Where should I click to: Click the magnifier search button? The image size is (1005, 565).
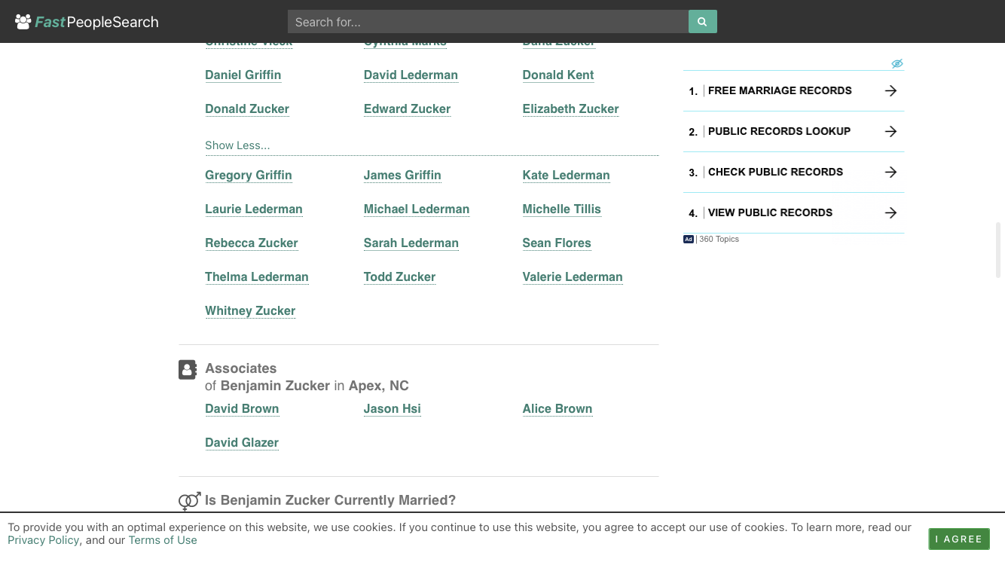(702, 22)
